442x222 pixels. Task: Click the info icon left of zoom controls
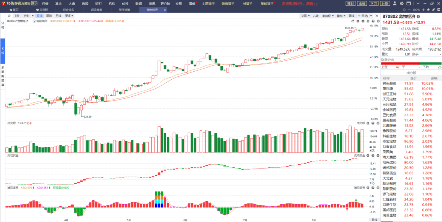point(405,10)
